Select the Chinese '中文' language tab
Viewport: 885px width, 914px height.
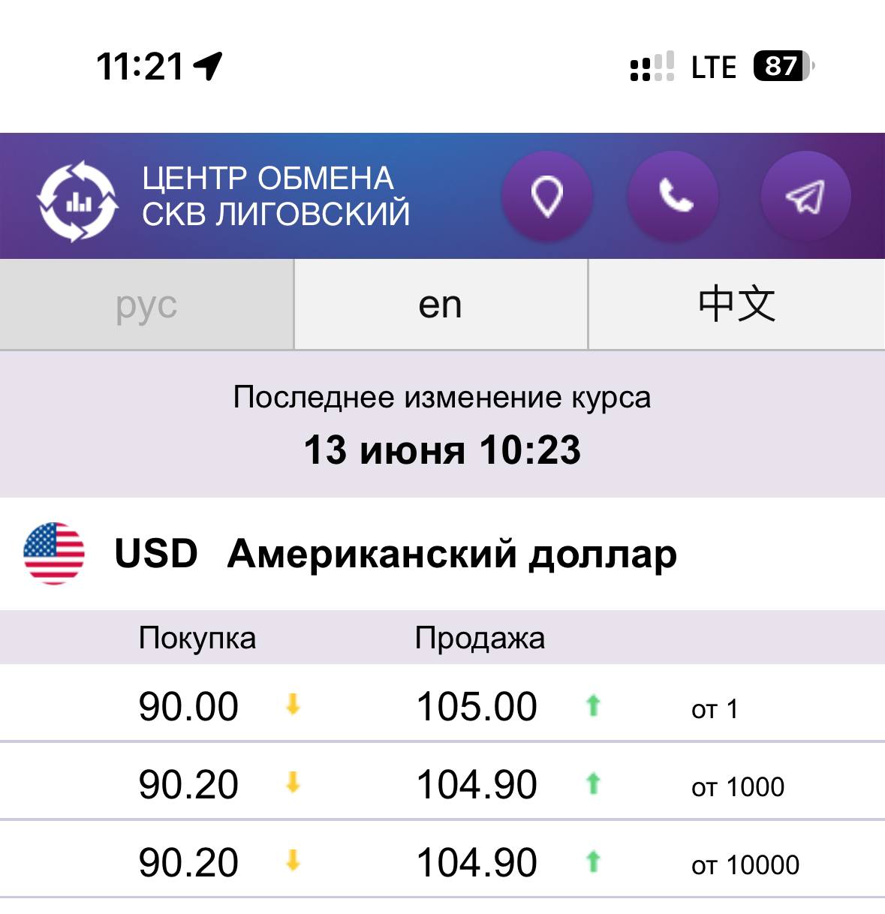click(x=736, y=305)
